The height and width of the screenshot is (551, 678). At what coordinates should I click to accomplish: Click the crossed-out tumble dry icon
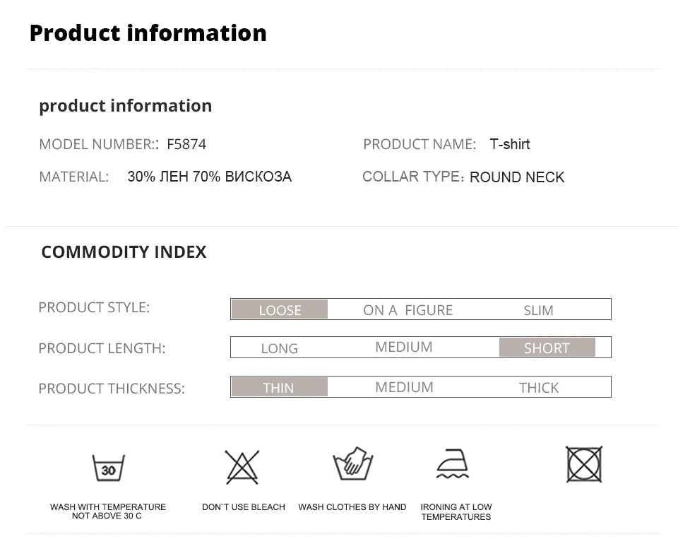[x=584, y=465]
